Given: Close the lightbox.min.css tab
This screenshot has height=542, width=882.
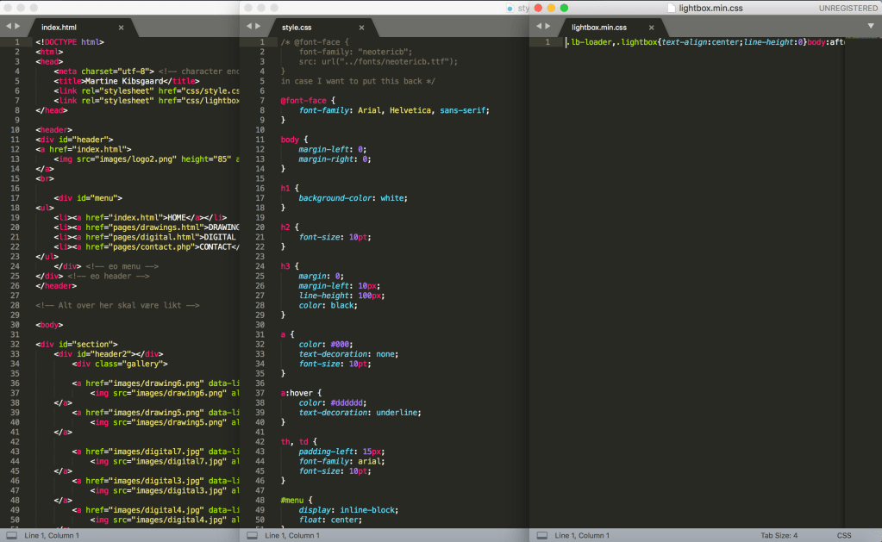Looking at the screenshot, I should coord(651,28).
